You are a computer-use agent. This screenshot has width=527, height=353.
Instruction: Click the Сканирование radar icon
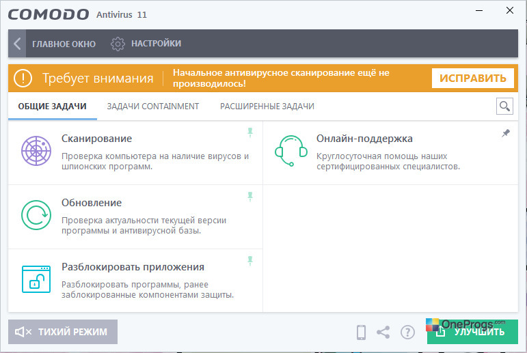click(x=36, y=151)
